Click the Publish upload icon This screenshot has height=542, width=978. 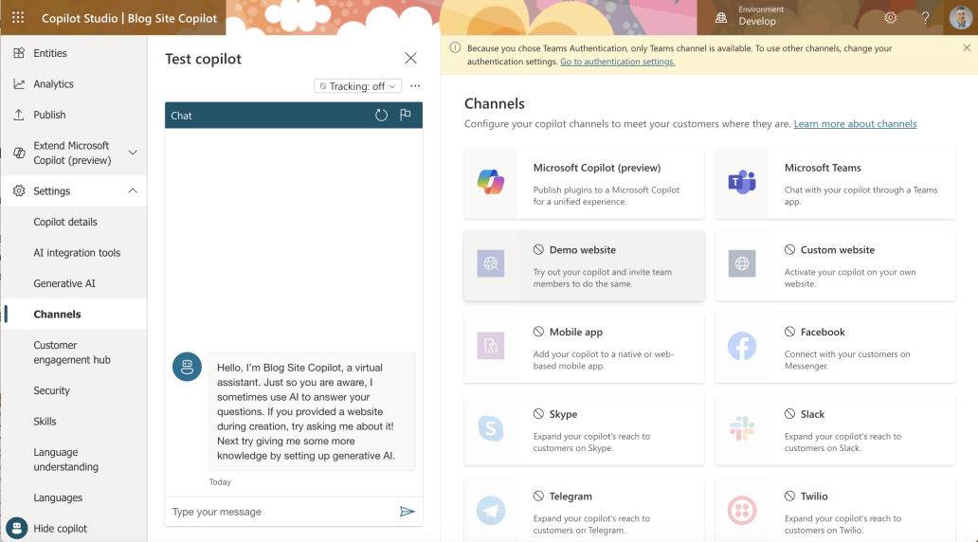coord(19,115)
